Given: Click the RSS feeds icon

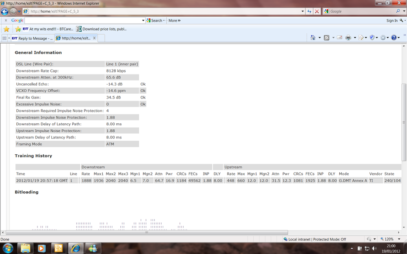Looking at the screenshot, I should tap(327, 38).
